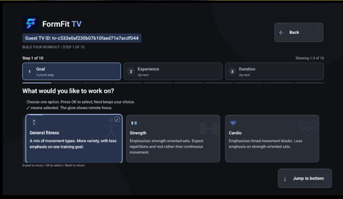Click the down arrow icon beside Jump to bottom
This screenshot has height=199, width=343.
tap(285, 179)
